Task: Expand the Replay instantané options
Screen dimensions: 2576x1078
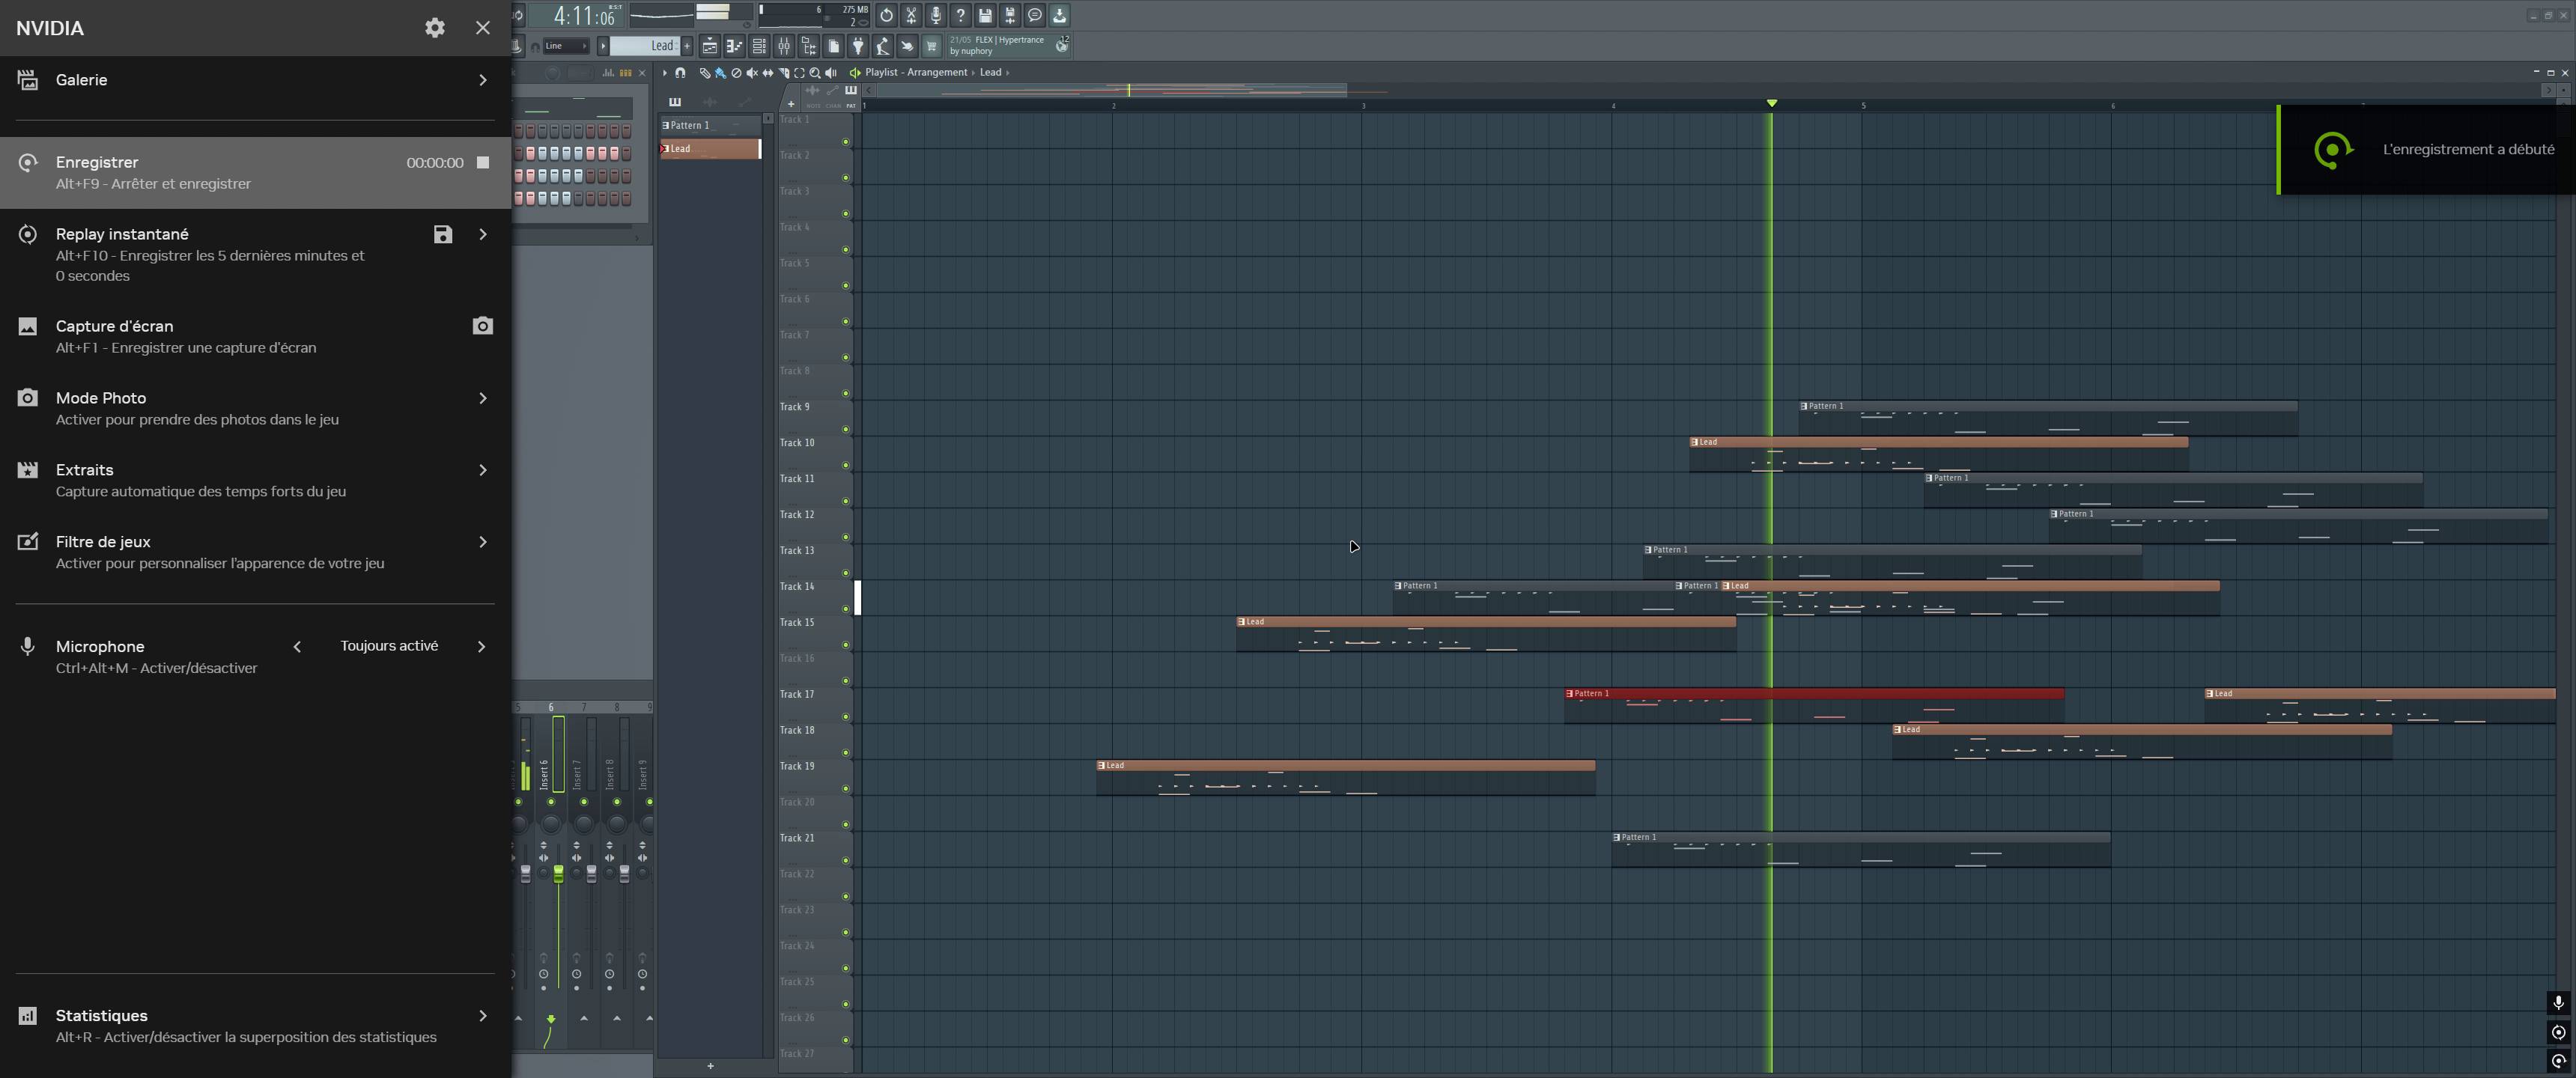Action: (x=483, y=234)
